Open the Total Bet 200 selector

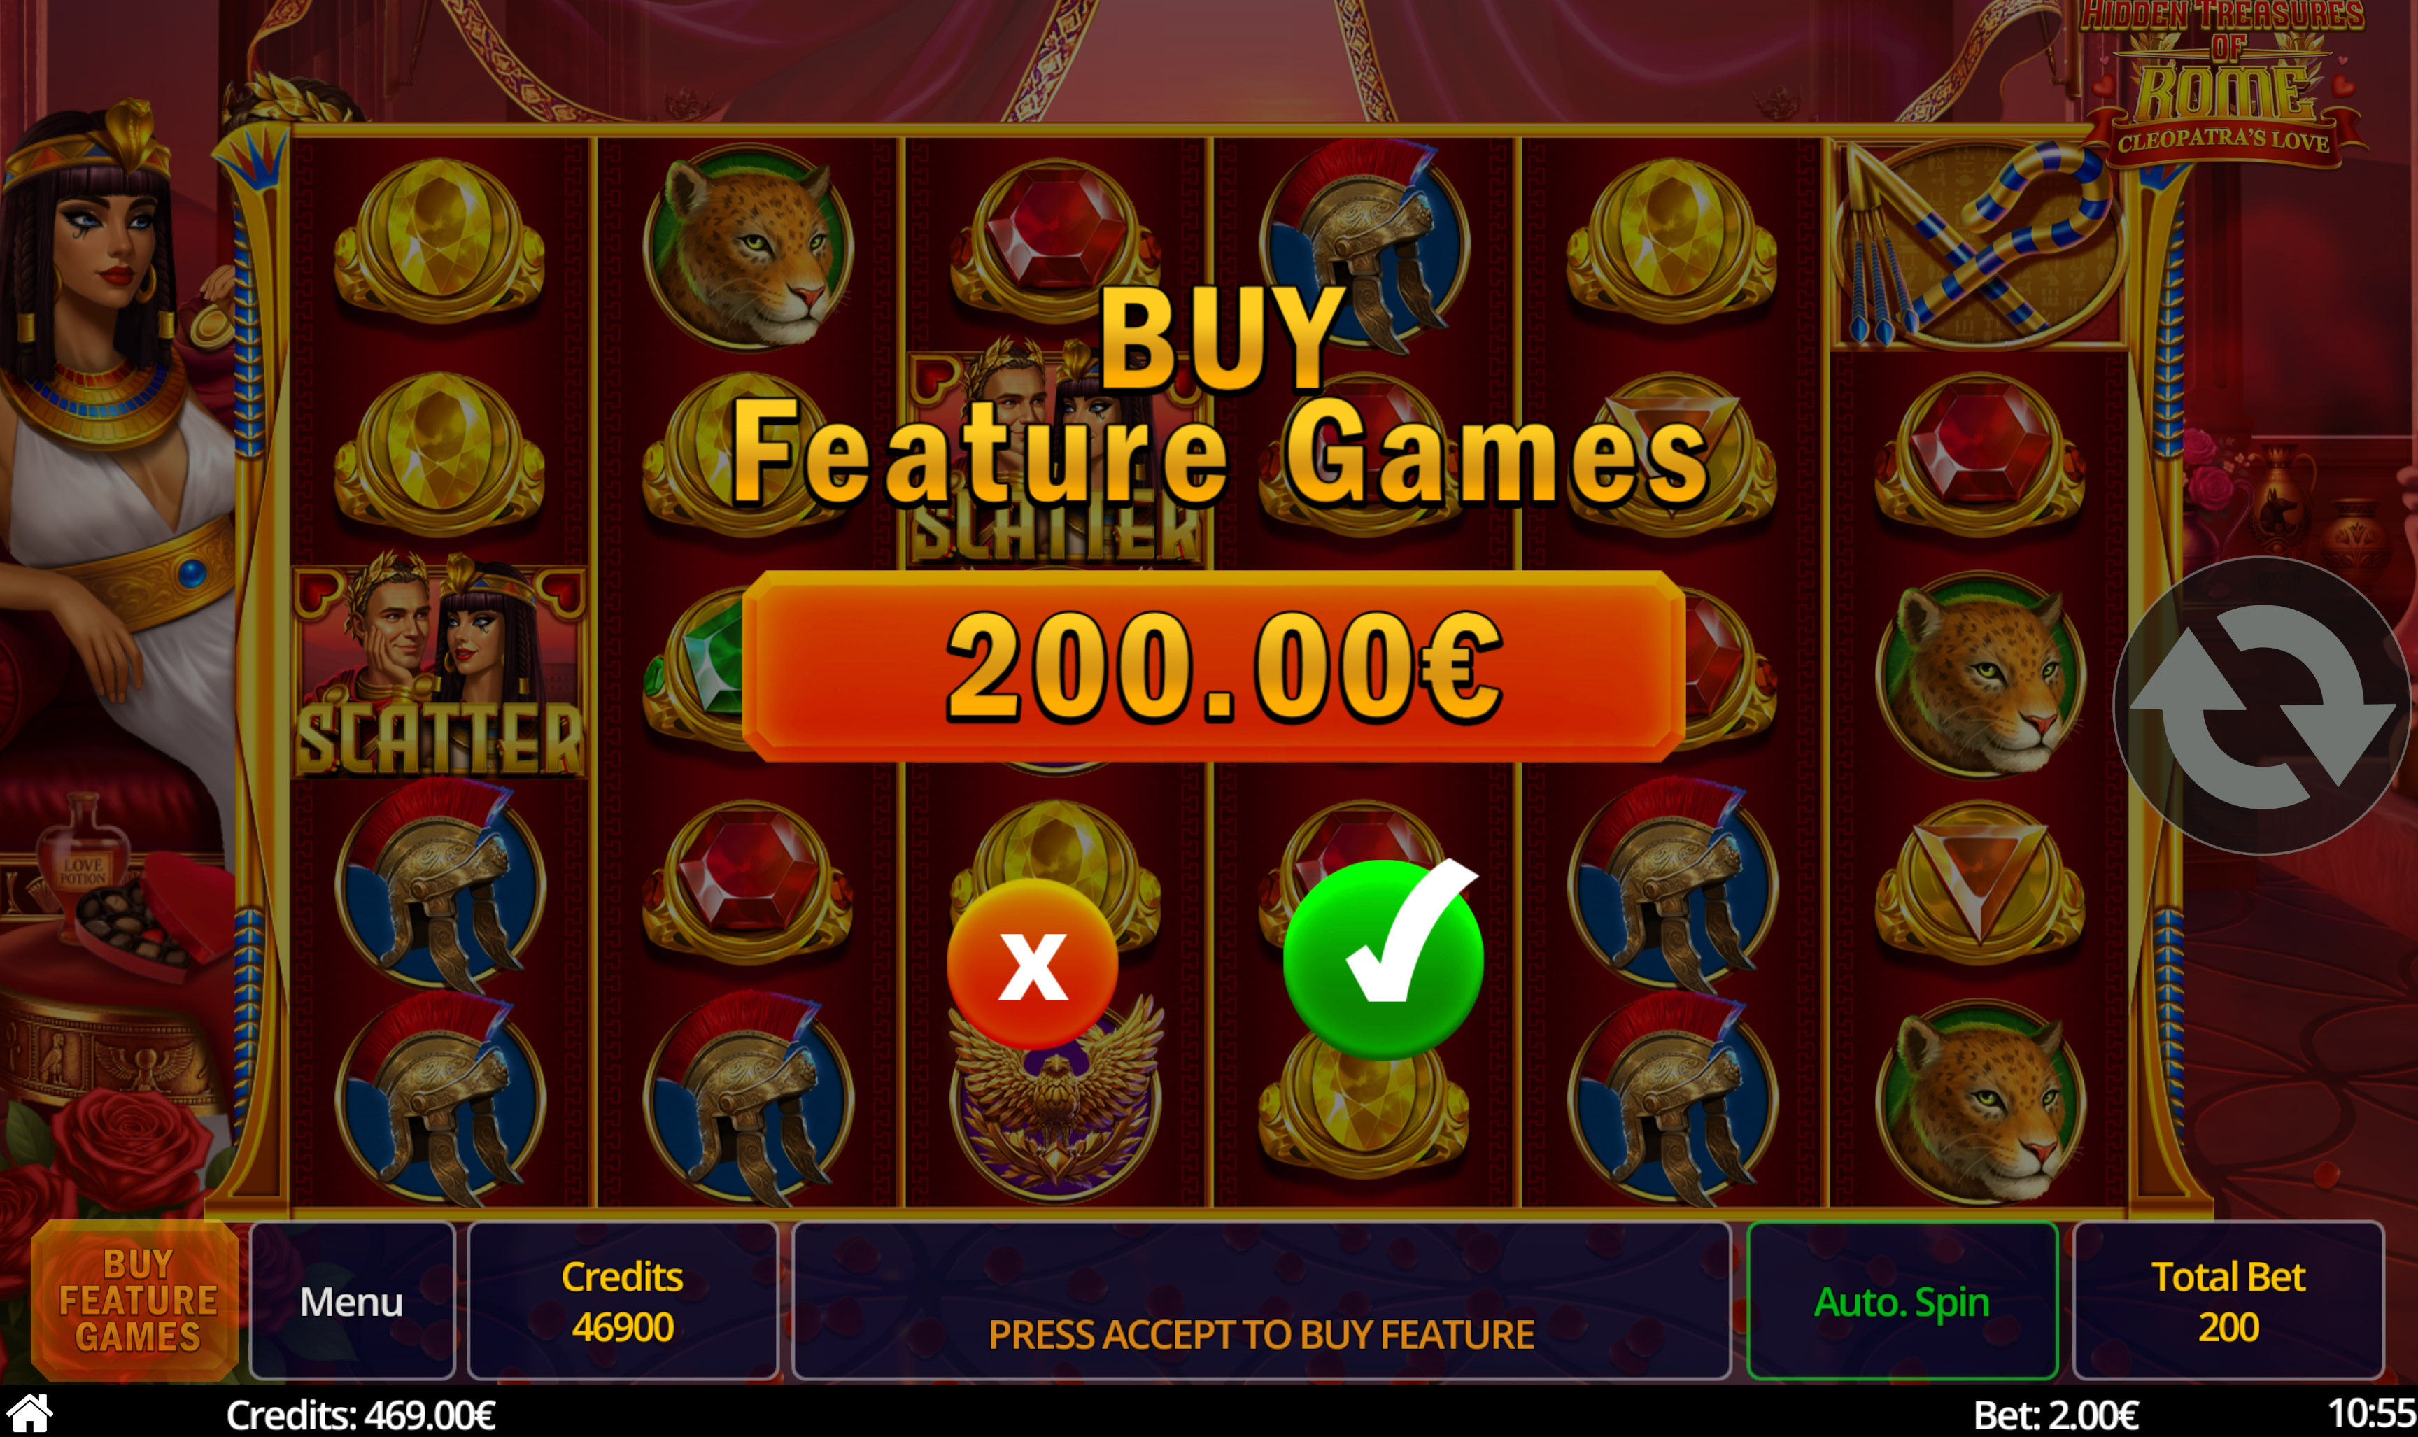coord(2227,1301)
